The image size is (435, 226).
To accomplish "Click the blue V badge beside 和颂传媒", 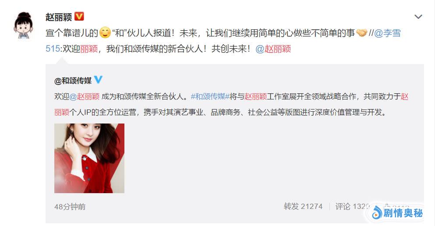I will point(98,80).
